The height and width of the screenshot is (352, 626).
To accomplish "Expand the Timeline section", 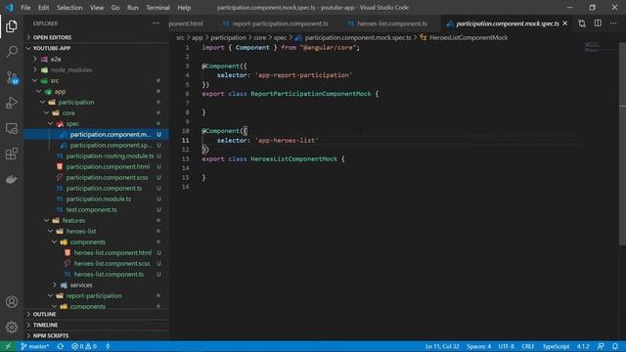I will 45,326.
